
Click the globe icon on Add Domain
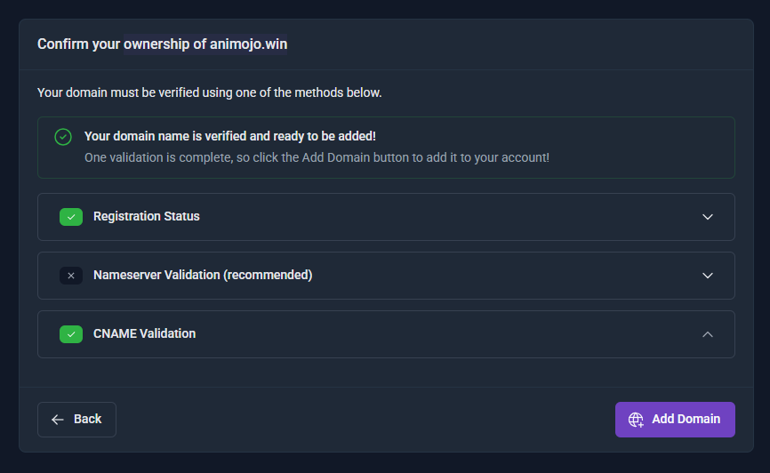636,420
